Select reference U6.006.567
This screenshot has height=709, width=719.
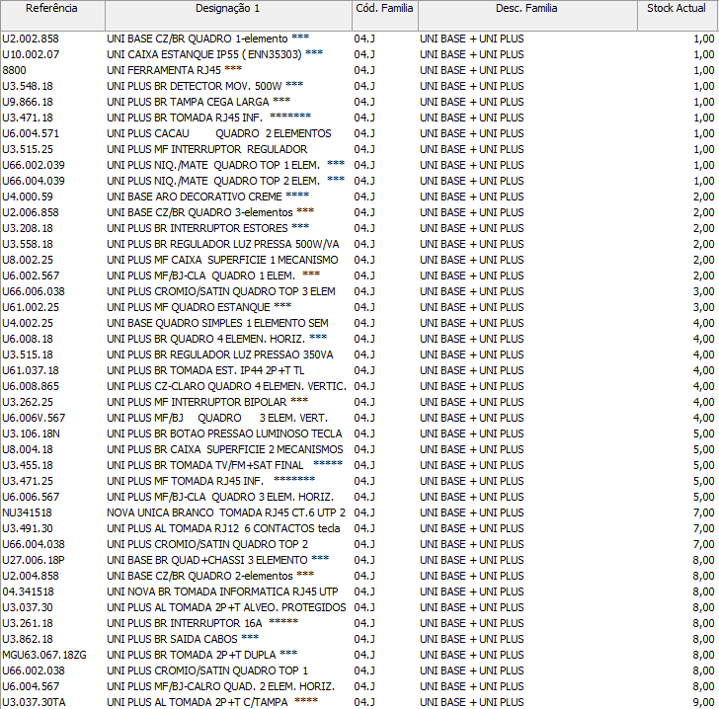coord(31,498)
